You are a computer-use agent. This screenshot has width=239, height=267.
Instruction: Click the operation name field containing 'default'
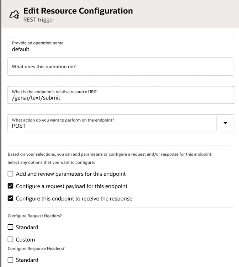point(121,49)
